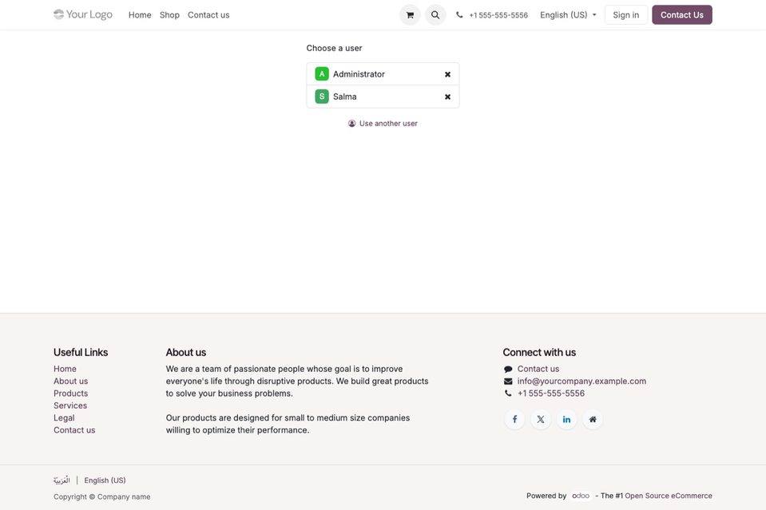The image size is (766, 510).
Task: Open the Home menu in the header
Action: click(x=140, y=15)
